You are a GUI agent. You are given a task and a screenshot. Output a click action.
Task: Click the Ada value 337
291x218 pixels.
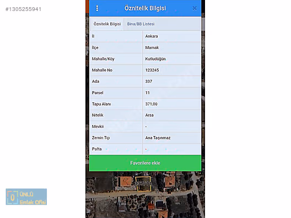tap(149, 81)
